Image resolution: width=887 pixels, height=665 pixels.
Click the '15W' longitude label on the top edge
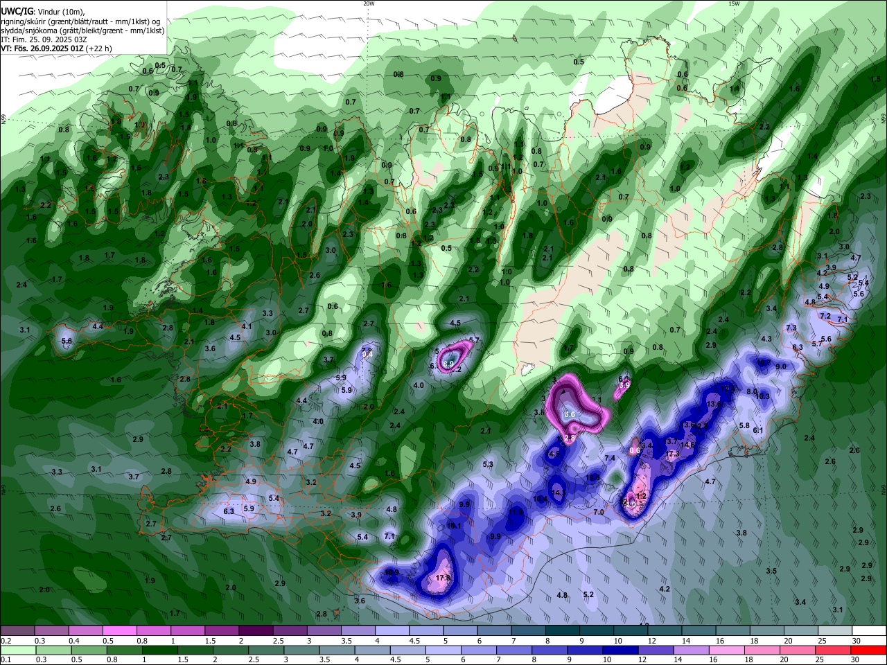pos(734,3)
